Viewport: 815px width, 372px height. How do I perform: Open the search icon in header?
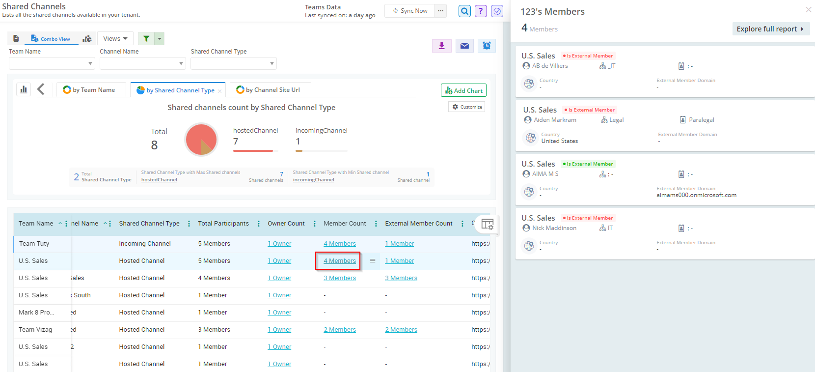point(464,11)
